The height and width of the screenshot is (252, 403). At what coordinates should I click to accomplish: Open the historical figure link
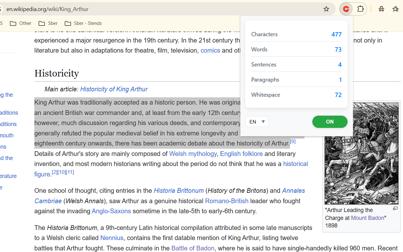click(x=296, y=164)
